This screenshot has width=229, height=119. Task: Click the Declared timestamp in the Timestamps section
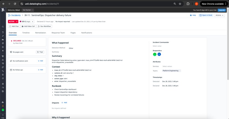tap(170, 86)
